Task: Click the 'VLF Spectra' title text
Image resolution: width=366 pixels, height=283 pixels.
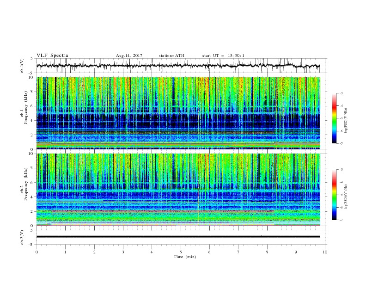Action: click(52, 55)
